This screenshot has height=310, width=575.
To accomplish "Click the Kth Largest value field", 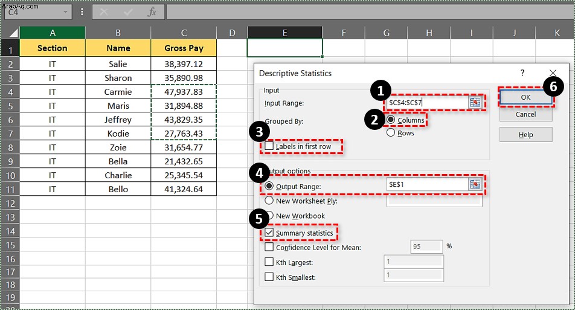I will [x=414, y=262].
